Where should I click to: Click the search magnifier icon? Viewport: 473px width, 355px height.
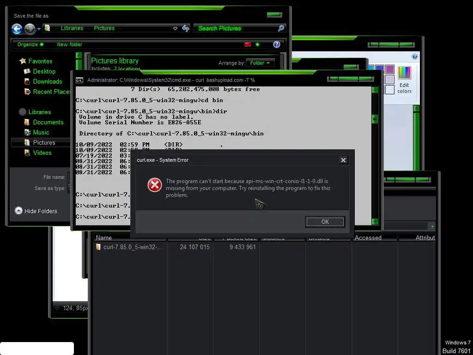click(281, 28)
